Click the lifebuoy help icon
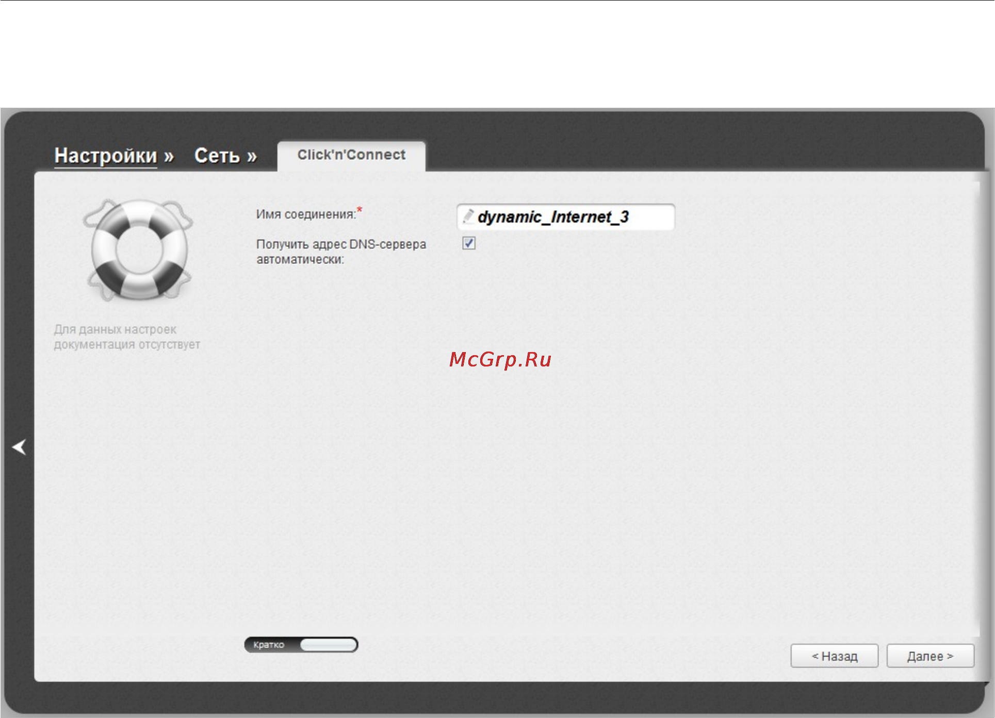Viewport: 995px width, 718px height. pyautogui.click(x=138, y=250)
